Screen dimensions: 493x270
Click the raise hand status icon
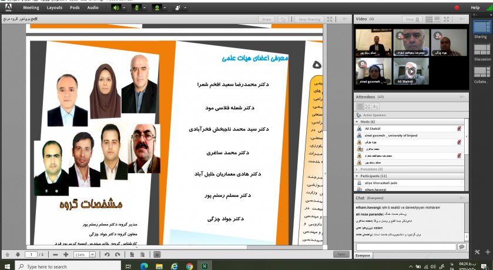pyautogui.click(x=177, y=8)
